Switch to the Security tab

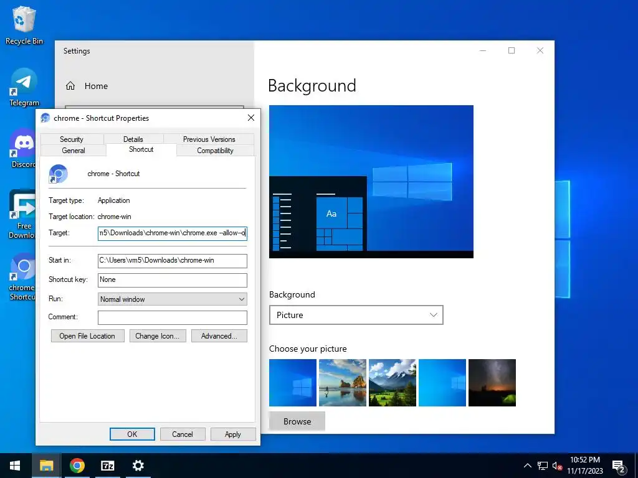pyautogui.click(x=72, y=139)
